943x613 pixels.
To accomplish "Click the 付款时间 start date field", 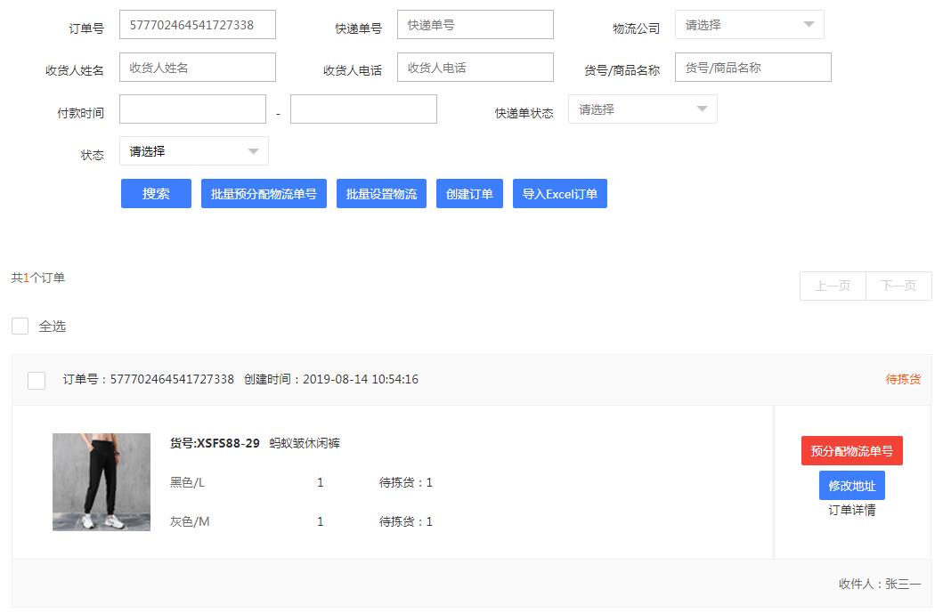I will tap(192, 109).
